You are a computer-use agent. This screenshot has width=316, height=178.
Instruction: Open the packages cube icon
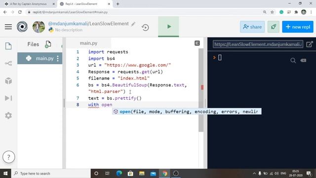[x=8, y=81]
